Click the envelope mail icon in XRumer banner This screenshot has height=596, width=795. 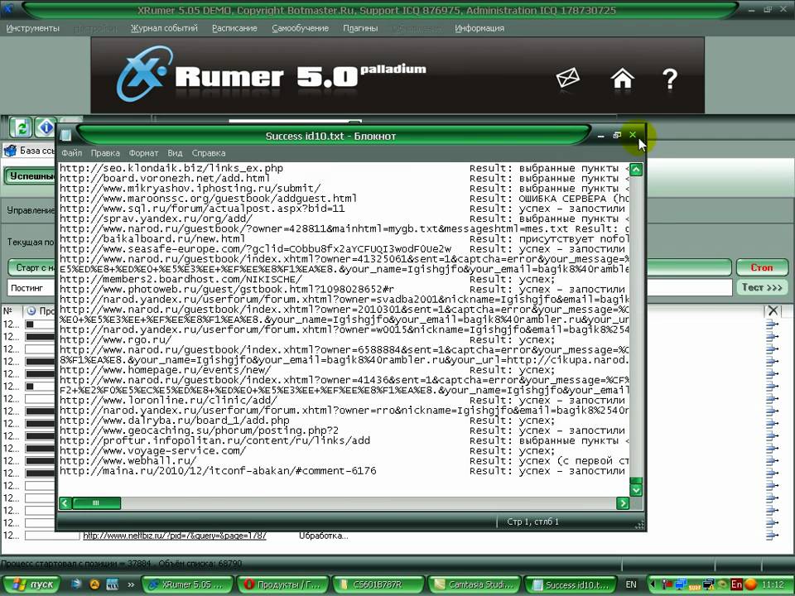tap(567, 78)
